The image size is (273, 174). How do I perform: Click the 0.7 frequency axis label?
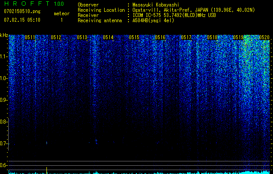click(x=3, y=144)
